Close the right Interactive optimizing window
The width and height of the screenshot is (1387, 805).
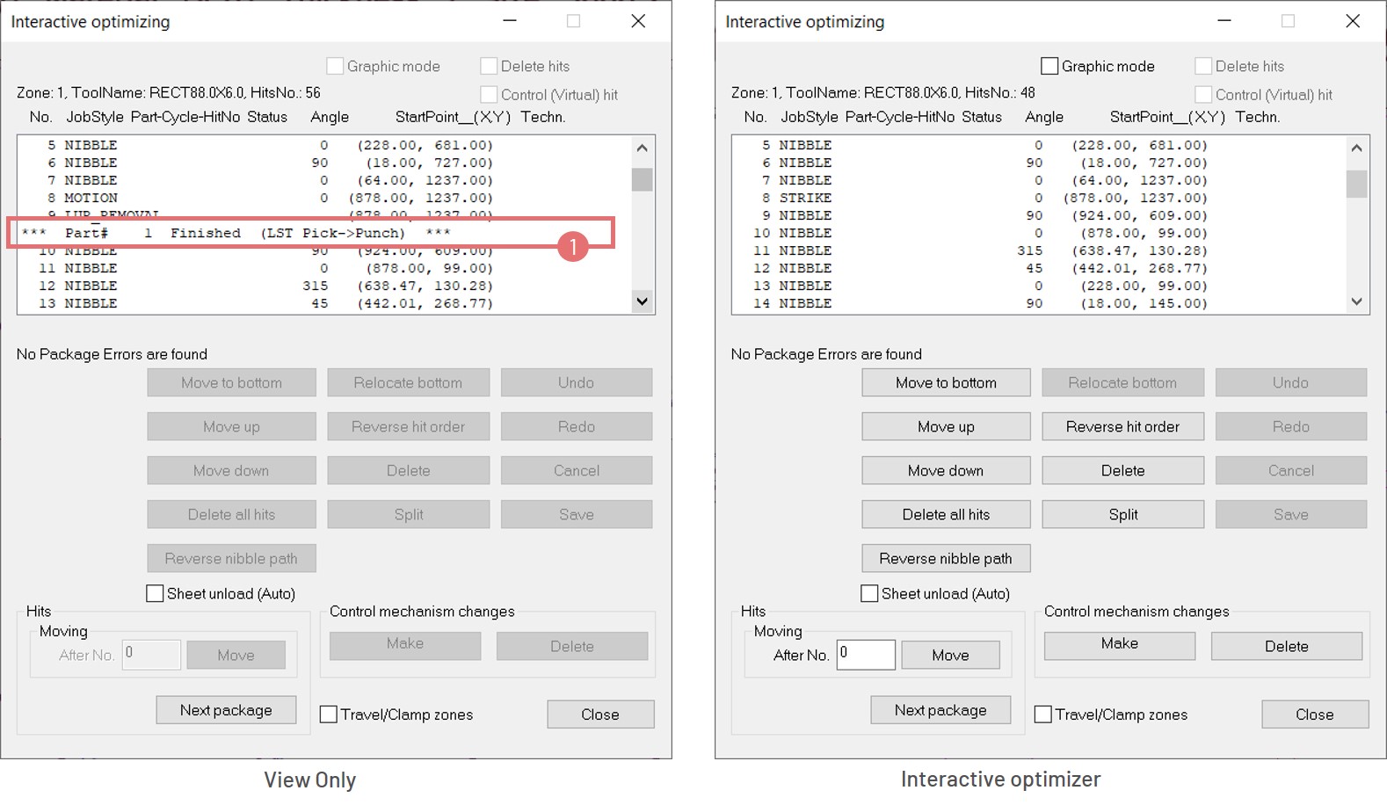(x=1353, y=21)
